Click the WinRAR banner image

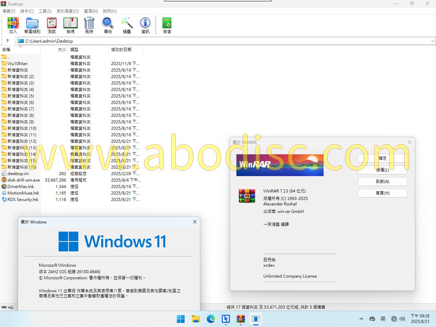[280, 165]
